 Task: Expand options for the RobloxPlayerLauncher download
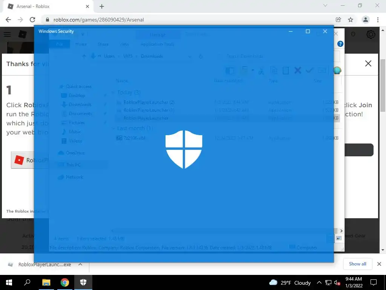click(x=80, y=264)
